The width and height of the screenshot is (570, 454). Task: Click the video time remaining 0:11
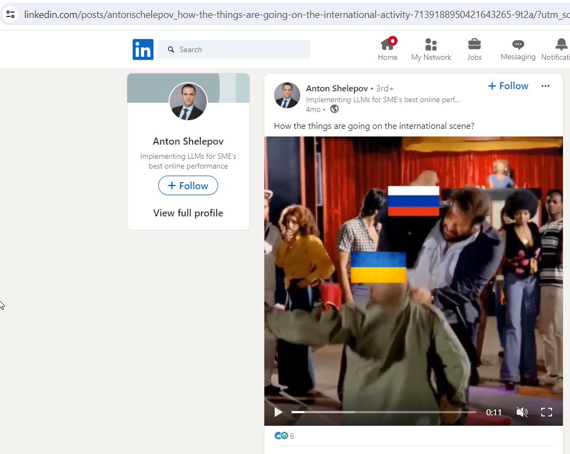pyautogui.click(x=494, y=412)
